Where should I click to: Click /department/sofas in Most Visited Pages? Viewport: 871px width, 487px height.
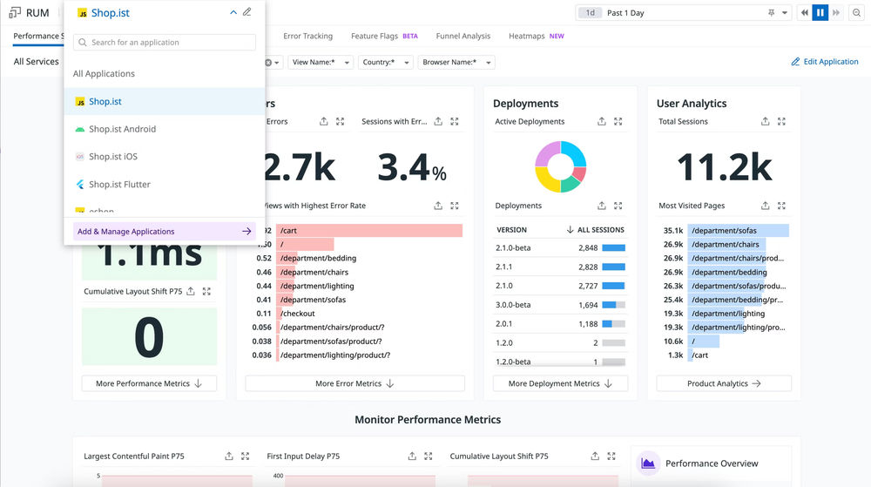coord(738,231)
